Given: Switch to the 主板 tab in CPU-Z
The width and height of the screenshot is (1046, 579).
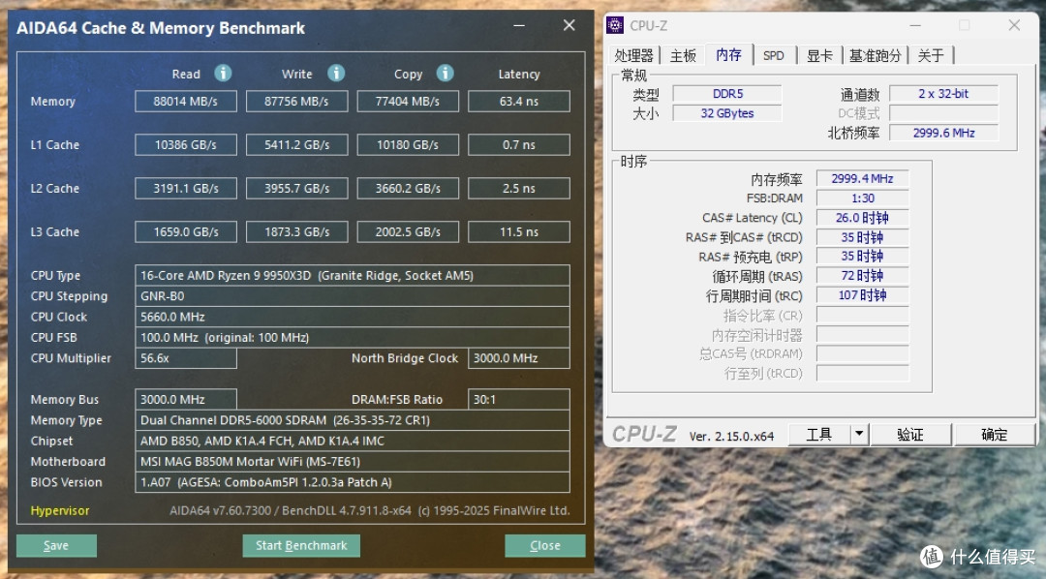Looking at the screenshot, I should click(x=683, y=55).
